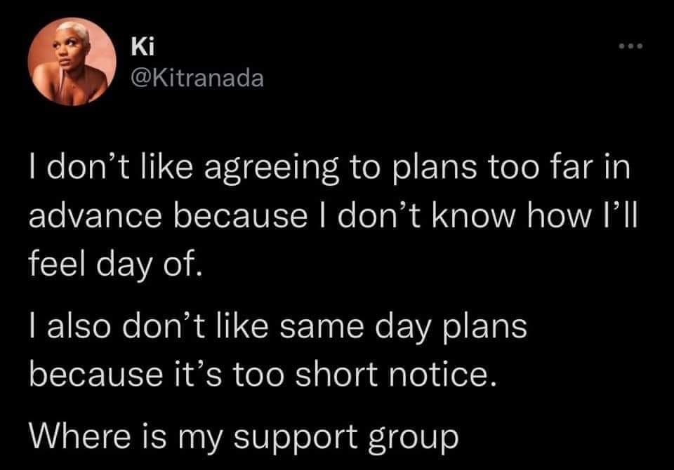Click the @Kitranada handle

pos(197,79)
